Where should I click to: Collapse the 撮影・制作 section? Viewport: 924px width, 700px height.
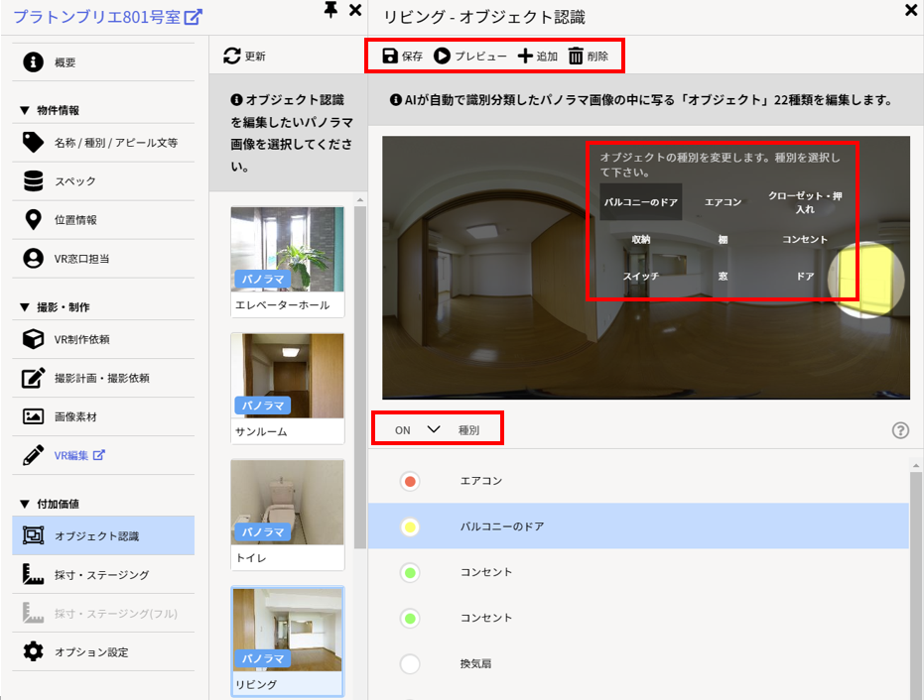click(25, 308)
